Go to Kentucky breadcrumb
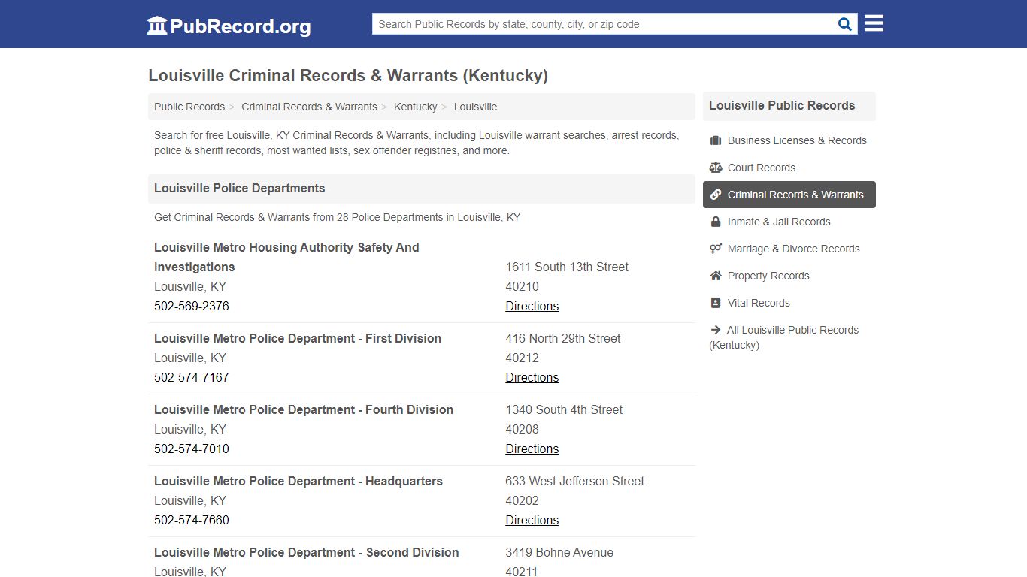 pos(415,107)
